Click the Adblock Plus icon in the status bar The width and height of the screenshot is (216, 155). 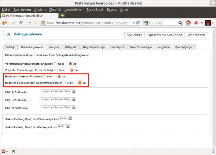coord(3,151)
